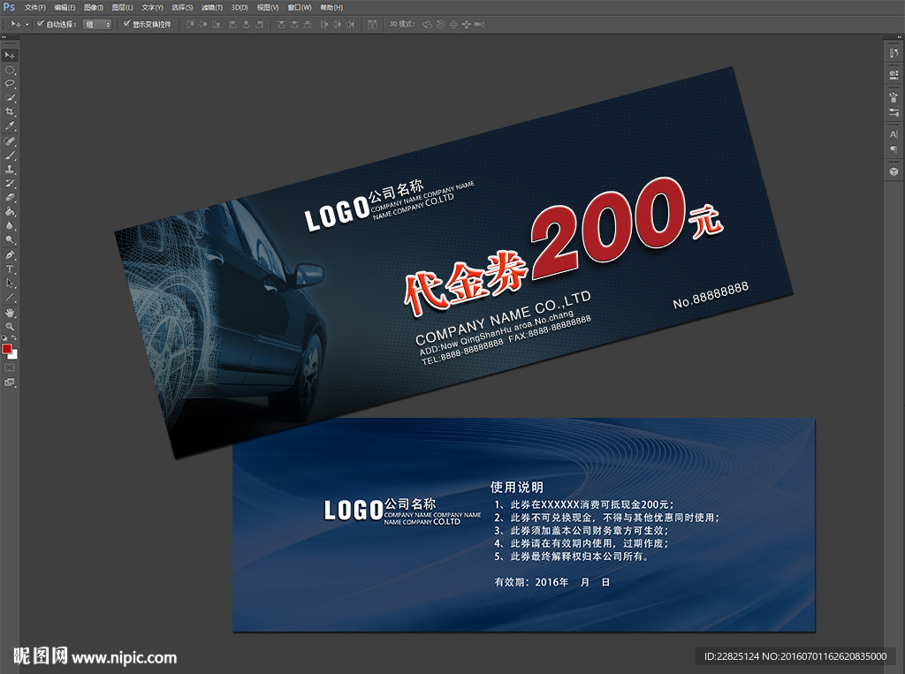Click the 3D scale mode button
This screenshot has height=674, width=905.
[x=479, y=24]
